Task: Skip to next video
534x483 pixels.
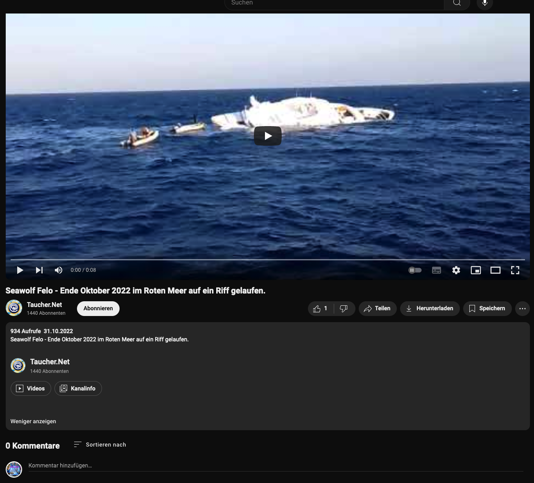Action: tap(39, 270)
